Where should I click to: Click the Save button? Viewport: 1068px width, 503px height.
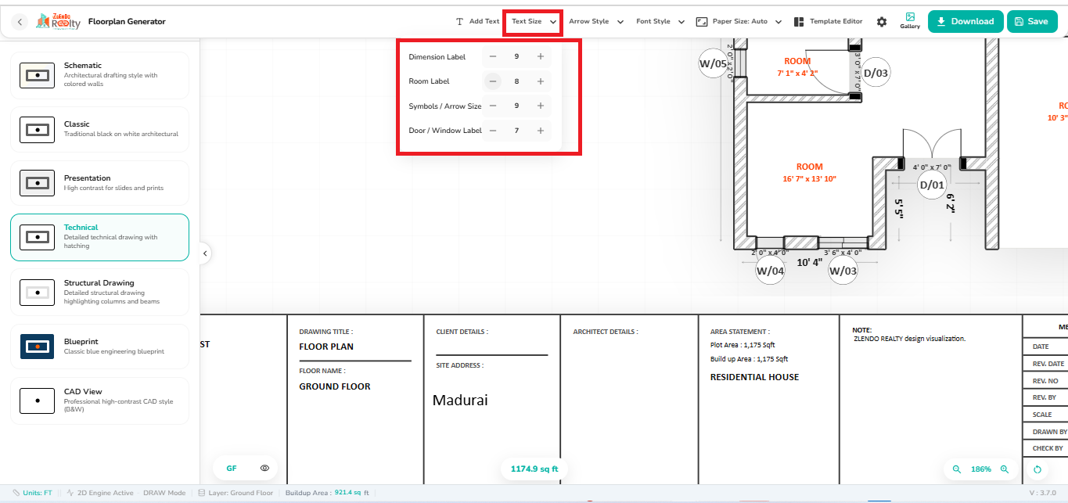pos(1031,22)
